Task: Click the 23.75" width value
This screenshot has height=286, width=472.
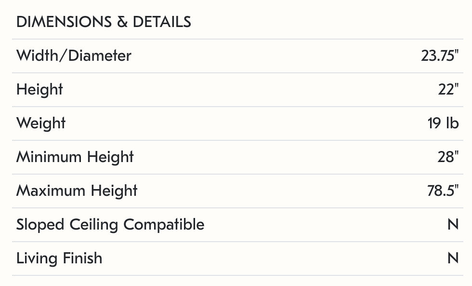Action: pyautogui.click(x=439, y=56)
